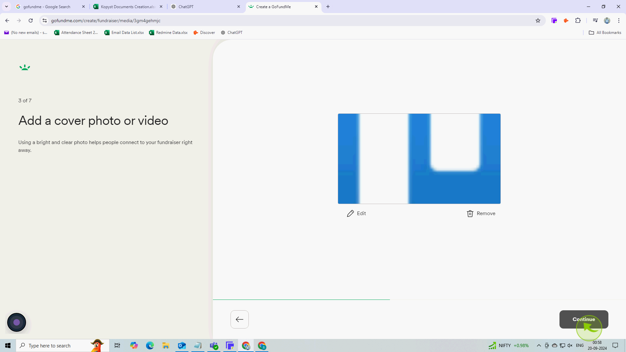Launch Copilot from the taskbar
The width and height of the screenshot is (626, 352).
pos(134,345)
